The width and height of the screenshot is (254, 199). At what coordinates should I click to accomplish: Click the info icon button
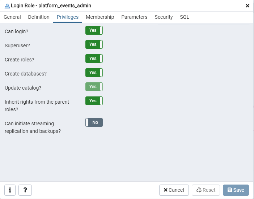[x=10, y=190]
